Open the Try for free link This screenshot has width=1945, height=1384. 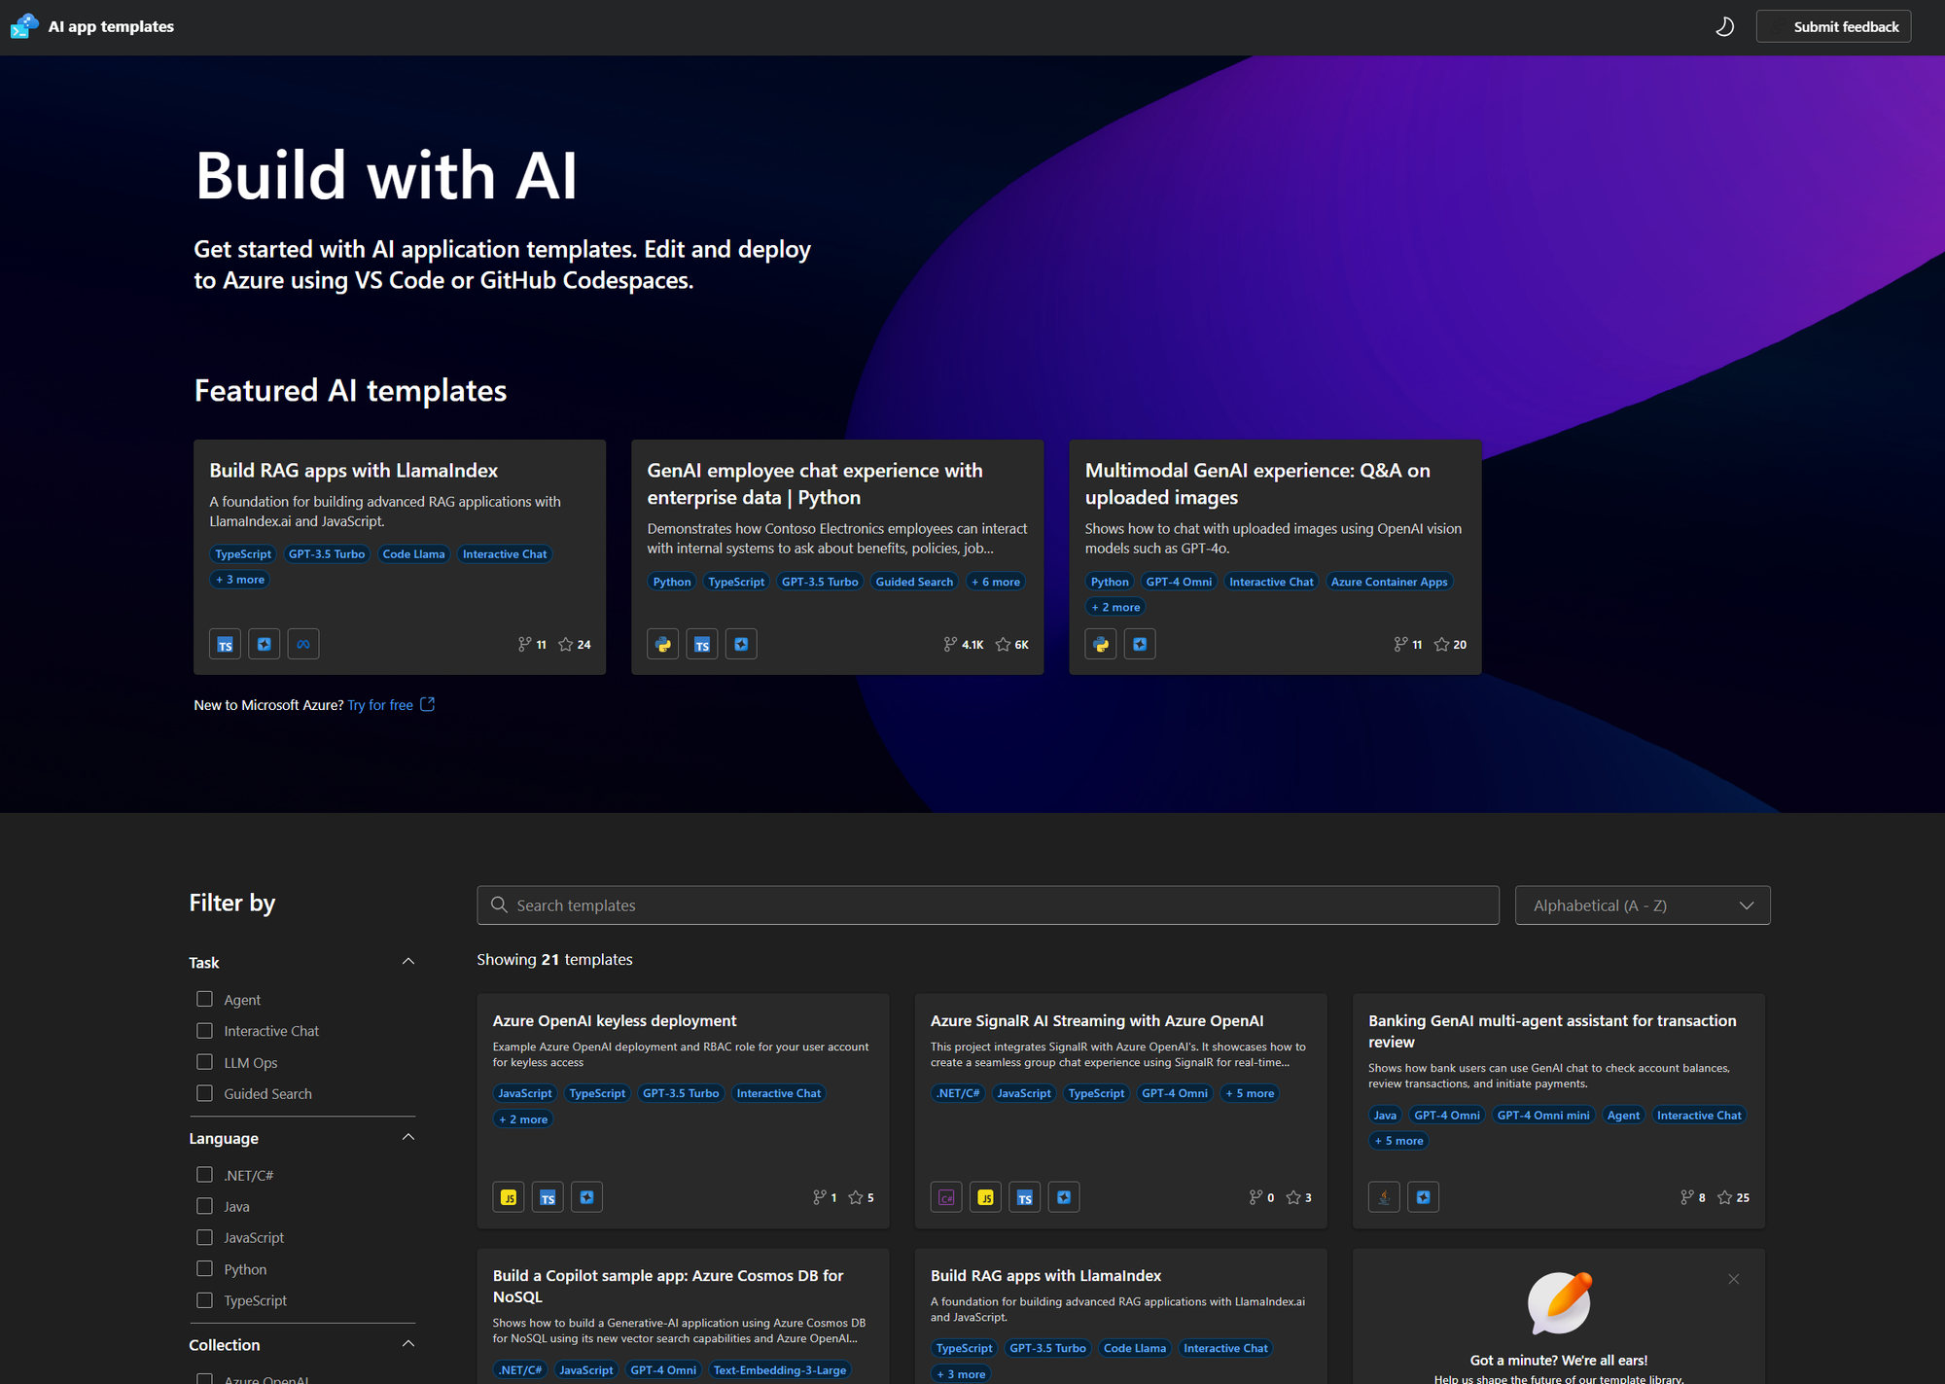380,705
